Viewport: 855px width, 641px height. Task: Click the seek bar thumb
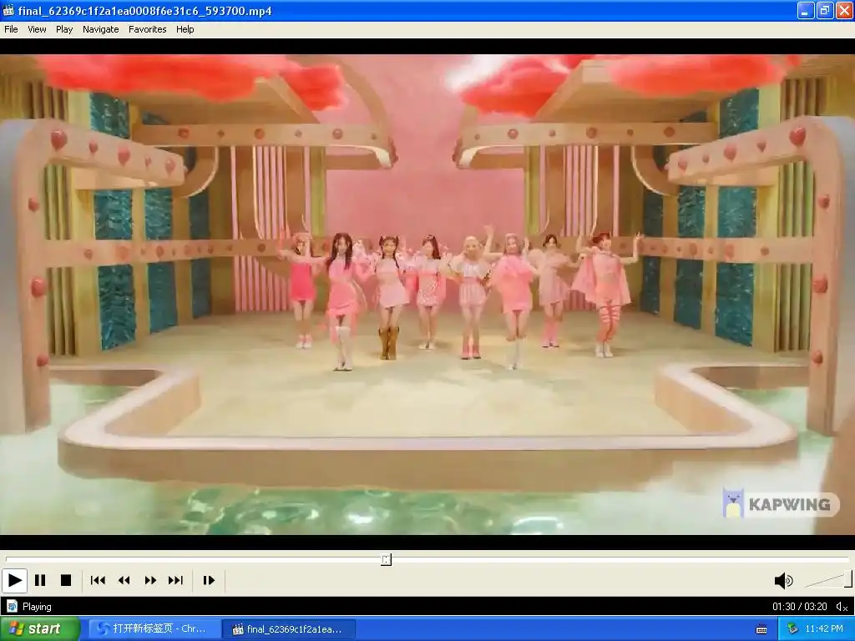386,560
